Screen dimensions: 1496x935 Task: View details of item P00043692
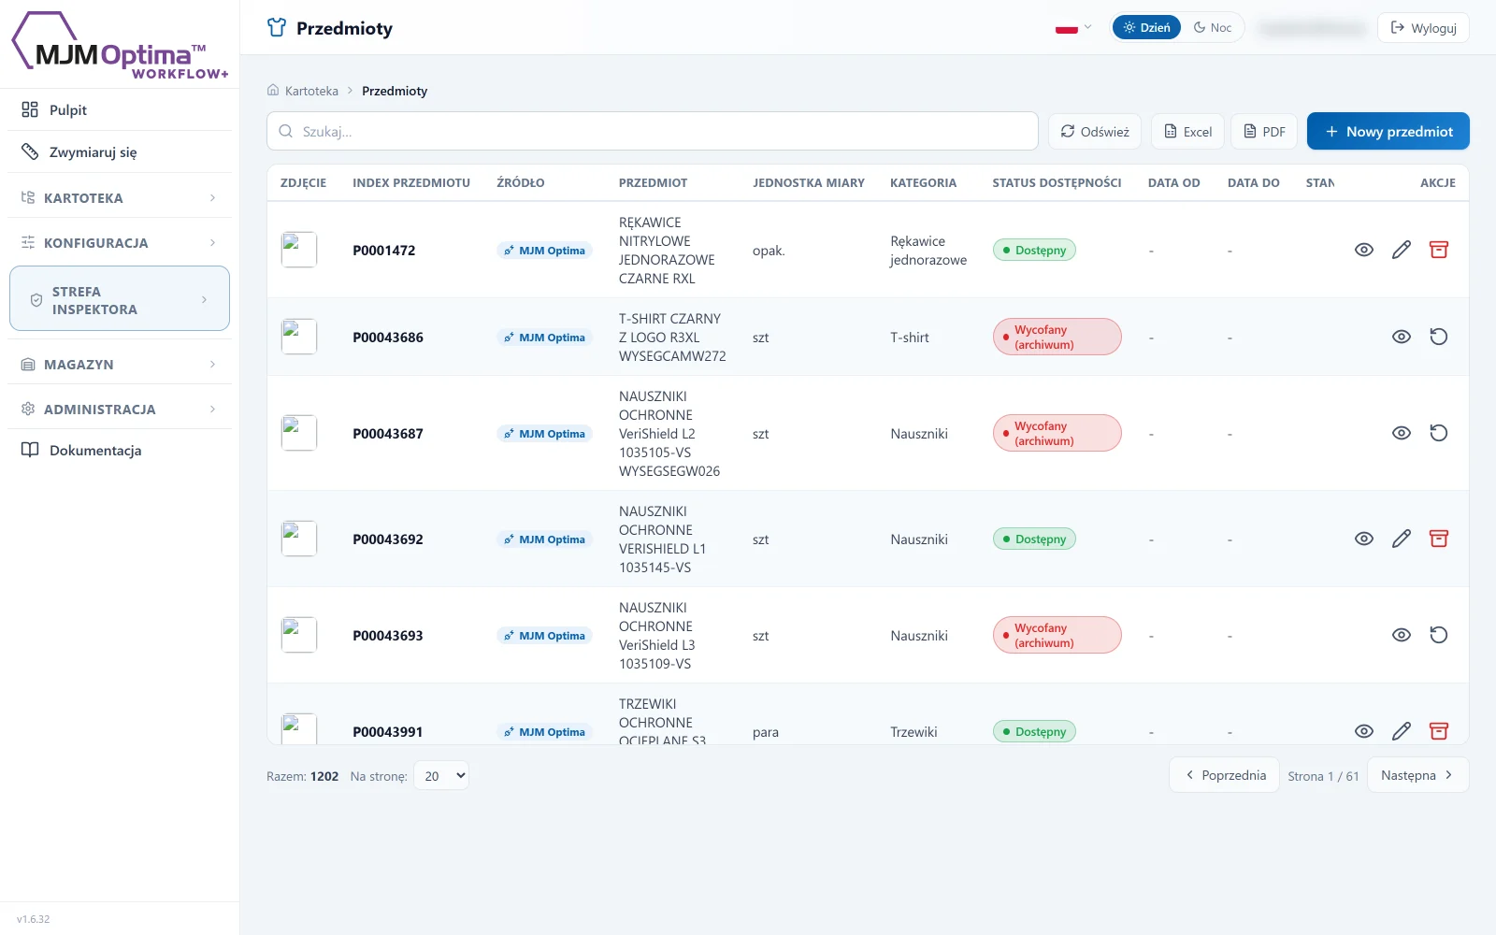(1364, 539)
